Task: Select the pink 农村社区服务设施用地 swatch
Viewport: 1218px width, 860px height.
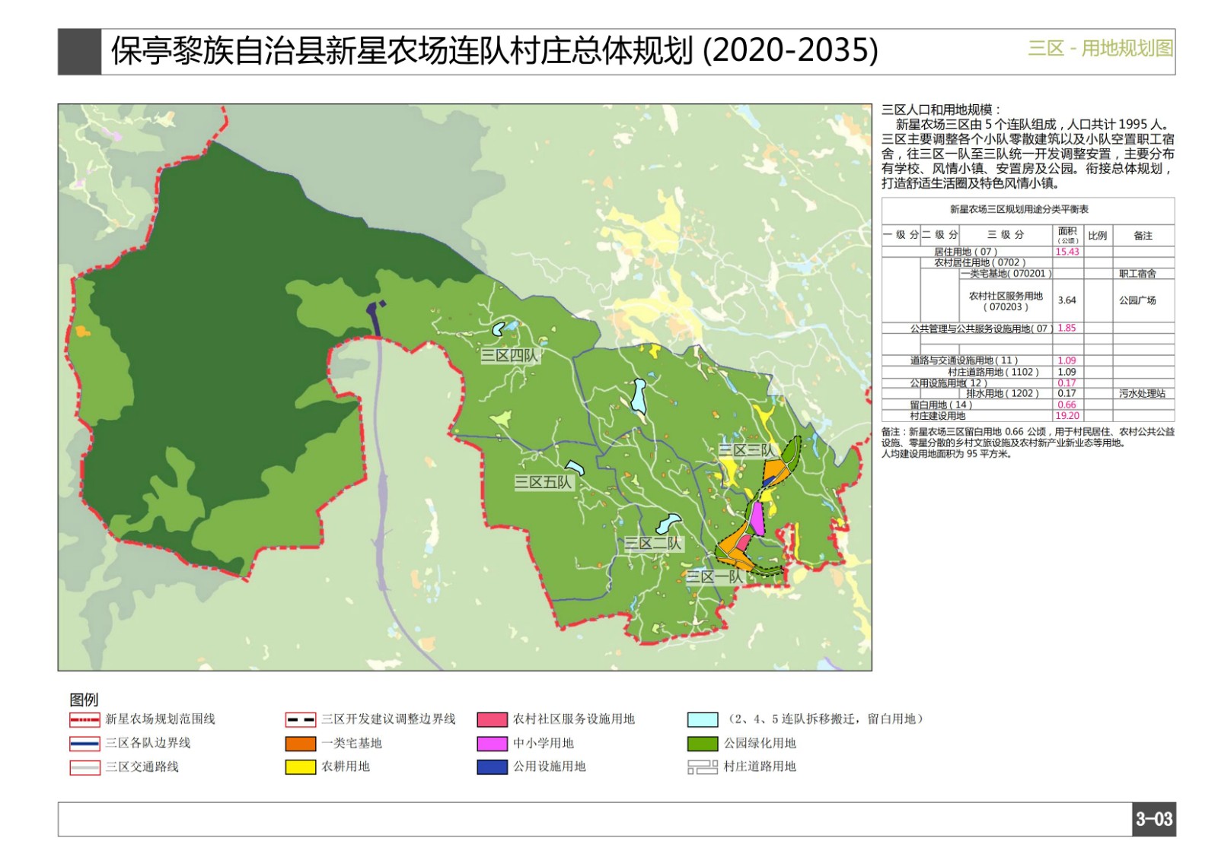Action: (x=492, y=719)
